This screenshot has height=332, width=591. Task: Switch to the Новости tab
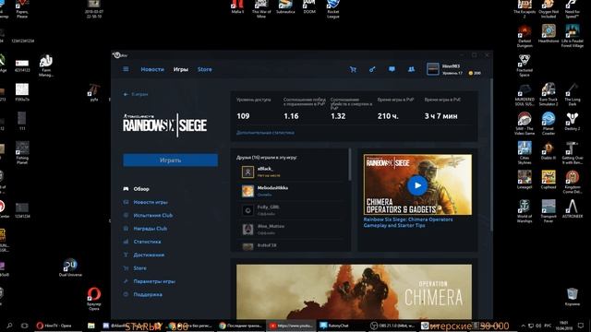152,69
